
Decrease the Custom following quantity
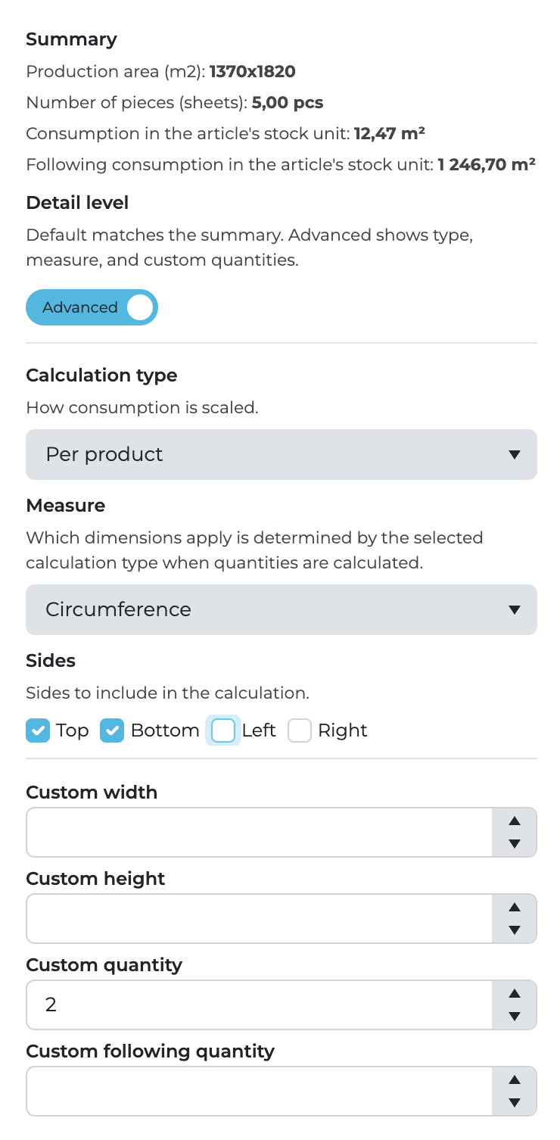click(x=515, y=1102)
